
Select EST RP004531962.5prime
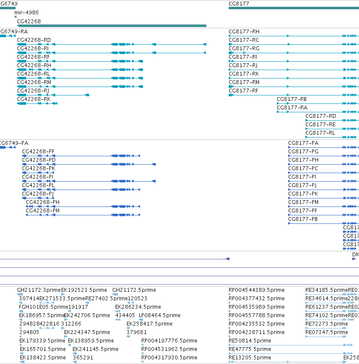169,349
